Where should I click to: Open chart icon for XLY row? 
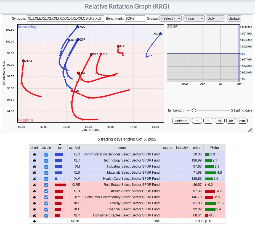tap(34, 197)
